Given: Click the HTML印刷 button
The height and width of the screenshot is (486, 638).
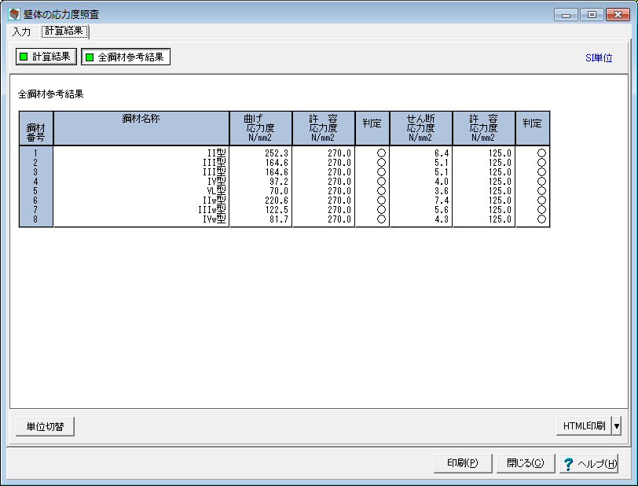Looking at the screenshot, I should point(584,426).
